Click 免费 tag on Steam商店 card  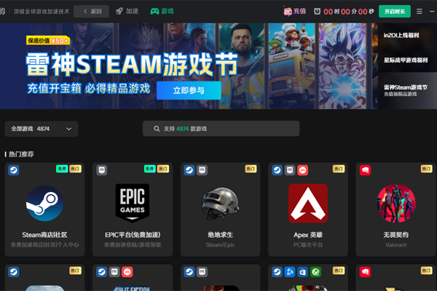pos(62,169)
